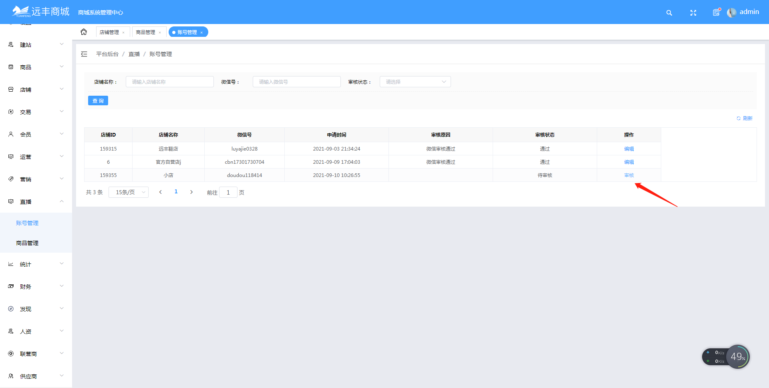Open 商品管理 in sidebar submenu

(27, 243)
